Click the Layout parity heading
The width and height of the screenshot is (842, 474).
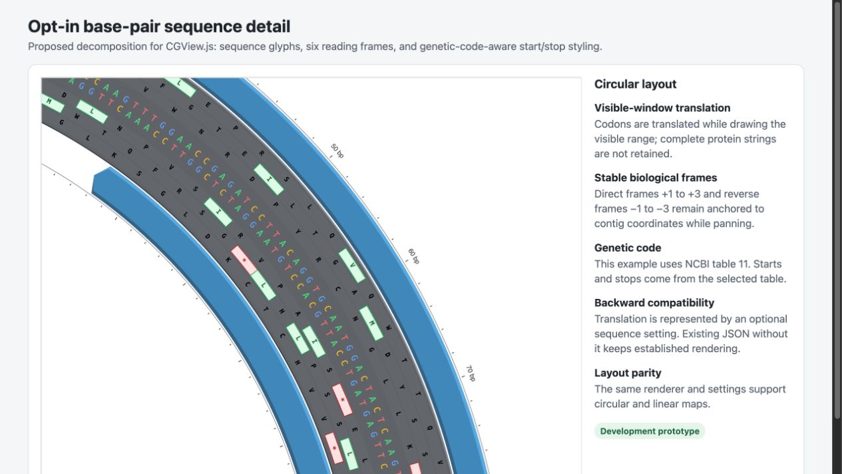click(628, 373)
